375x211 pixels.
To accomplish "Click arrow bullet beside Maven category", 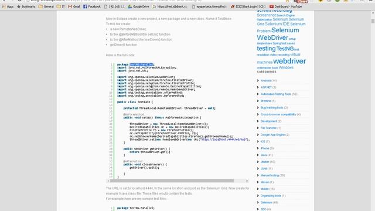I will click(258, 182).
